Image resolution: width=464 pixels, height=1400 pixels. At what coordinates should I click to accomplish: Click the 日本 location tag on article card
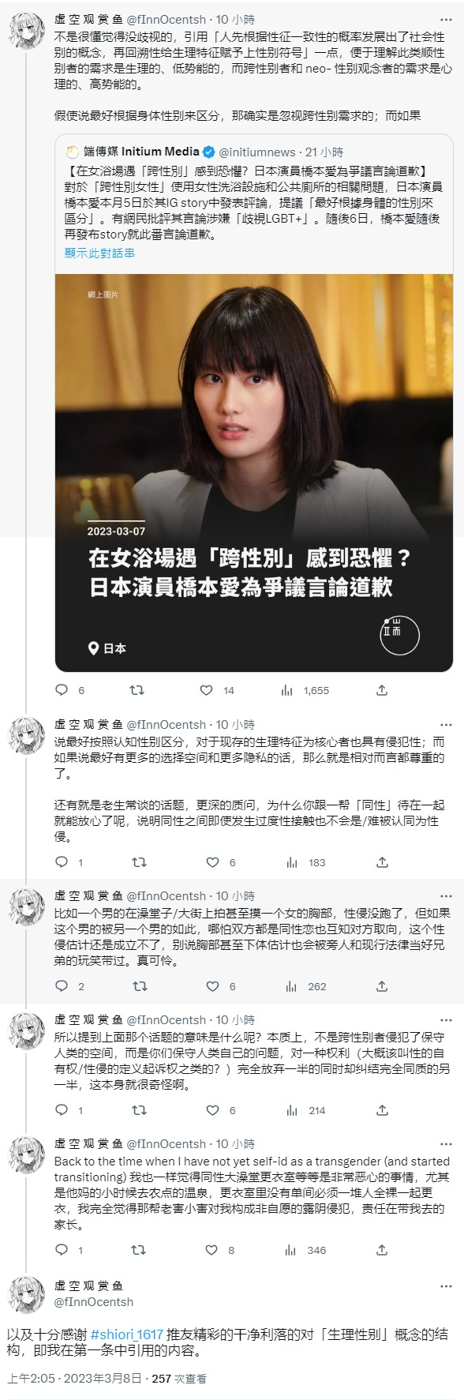(x=107, y=648)
